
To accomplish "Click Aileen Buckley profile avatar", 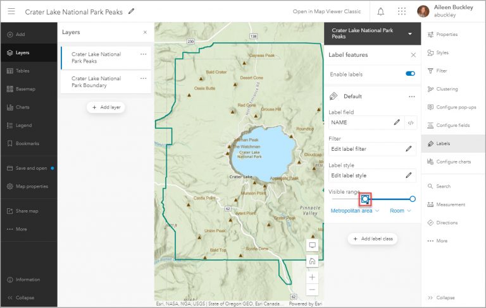I will (x=423, y=11).
